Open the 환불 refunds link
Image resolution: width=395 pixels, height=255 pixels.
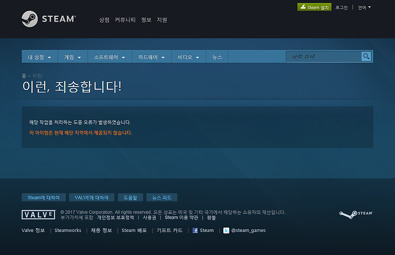[x=211, y=218]
